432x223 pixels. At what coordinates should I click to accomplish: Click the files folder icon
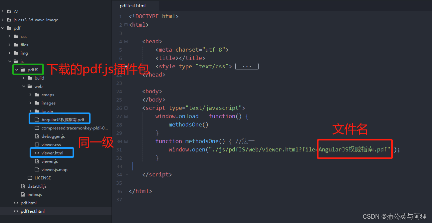pos(16,45)
